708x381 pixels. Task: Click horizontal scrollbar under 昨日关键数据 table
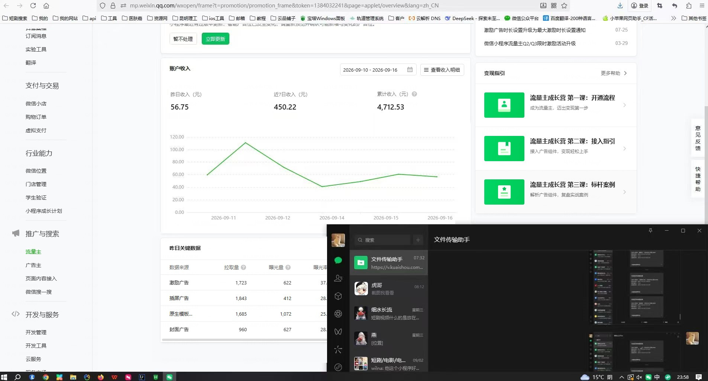click(244, 339)
